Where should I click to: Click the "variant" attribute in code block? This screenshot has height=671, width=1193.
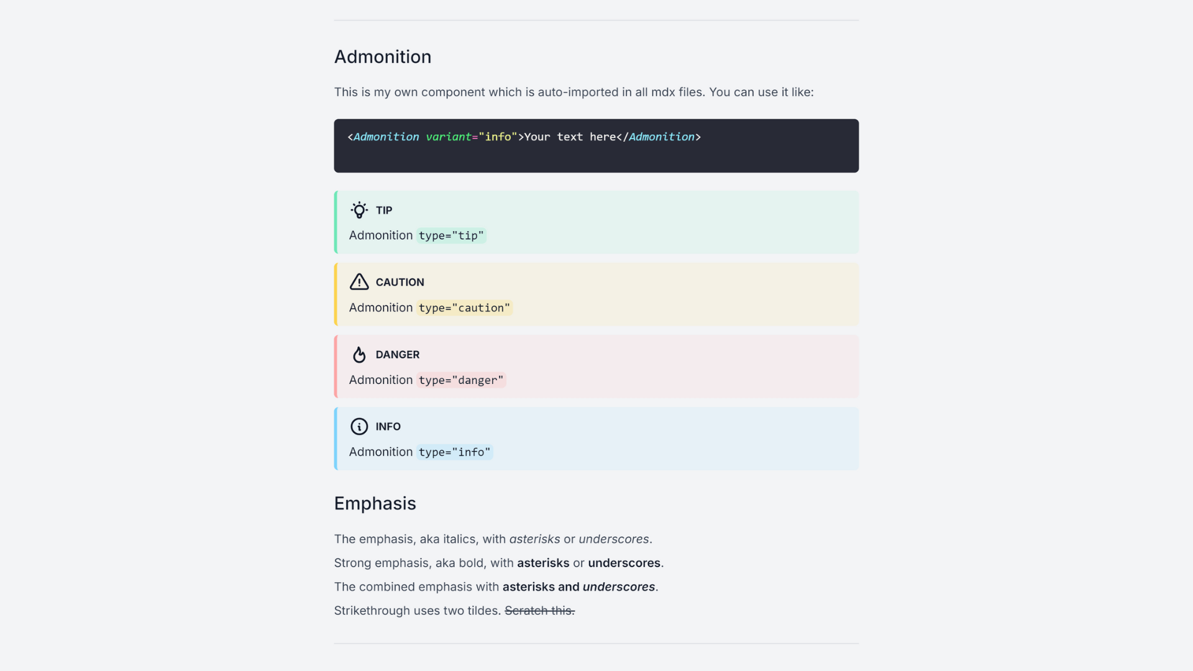[x=448, y=137]
